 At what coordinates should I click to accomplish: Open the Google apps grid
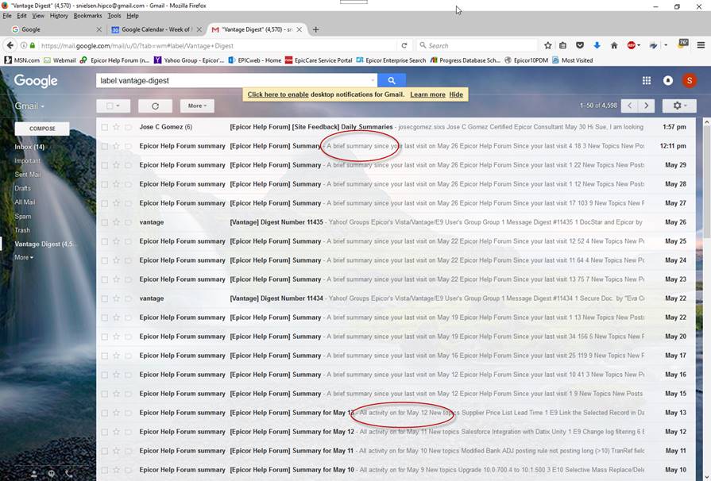[647, 80]
